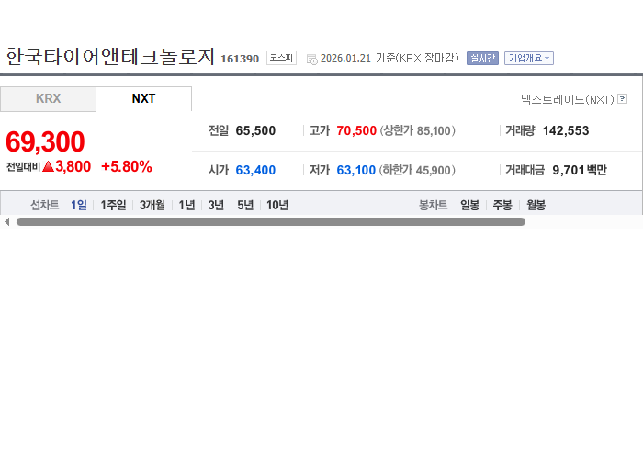
Task: Open the 기업개요 dropdown
Action: pyautogui.click(x=529, y=58)
